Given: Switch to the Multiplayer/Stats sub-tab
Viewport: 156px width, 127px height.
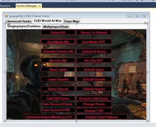Looking at the screenshot, I should click(x=56, y=27).
